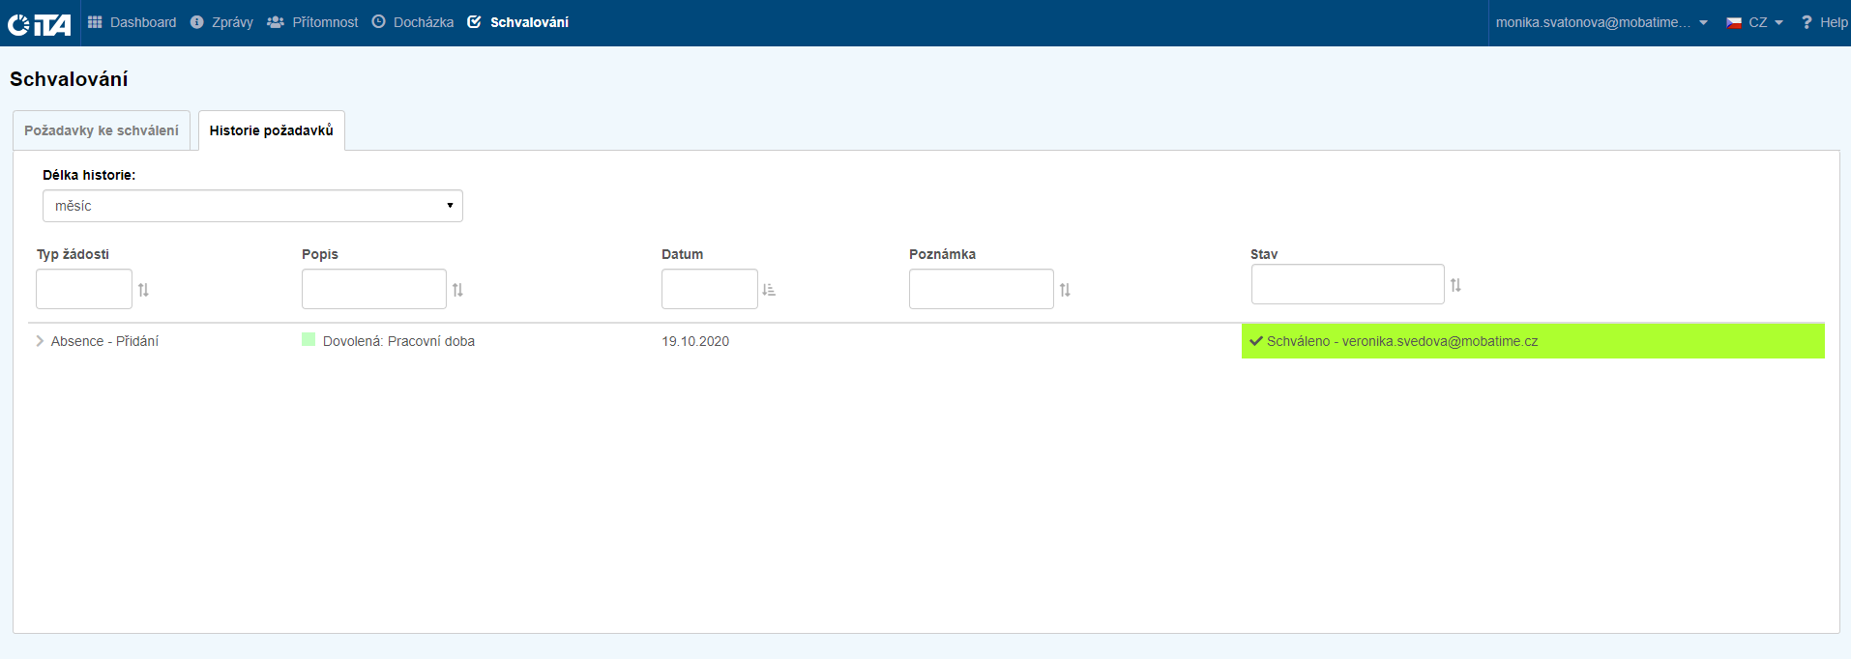Select the Historie požadavků tab
The image size is (1851, 659).
point(271,130)
